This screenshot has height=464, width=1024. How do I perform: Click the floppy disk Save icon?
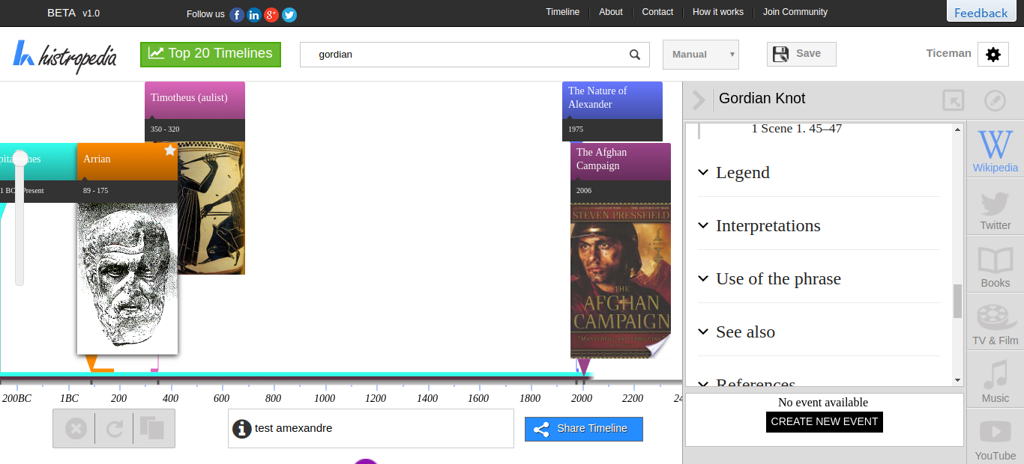(780, 54)
